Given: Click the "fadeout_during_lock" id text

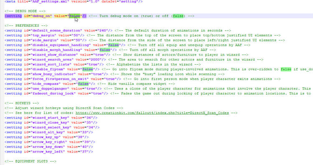Looking at the screenshot, I should tap(53, 94).
